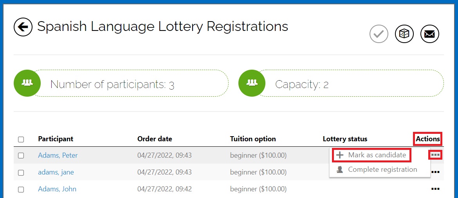Click the Order date column header
Image resolution: width=458 pixels, height=198 pixels.
155,139
